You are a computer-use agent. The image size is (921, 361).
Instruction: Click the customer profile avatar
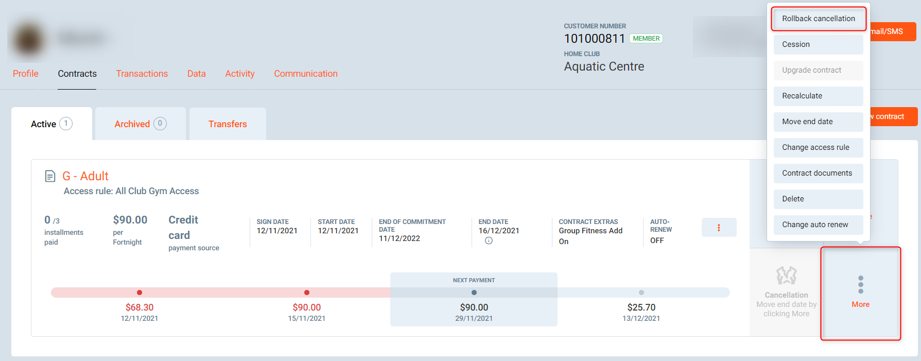(28, 39)
